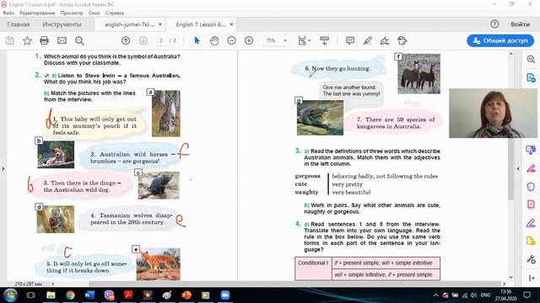Click the sign document pen icon
The width and height of the screenshot is (540, 303).
pos(385,41)
